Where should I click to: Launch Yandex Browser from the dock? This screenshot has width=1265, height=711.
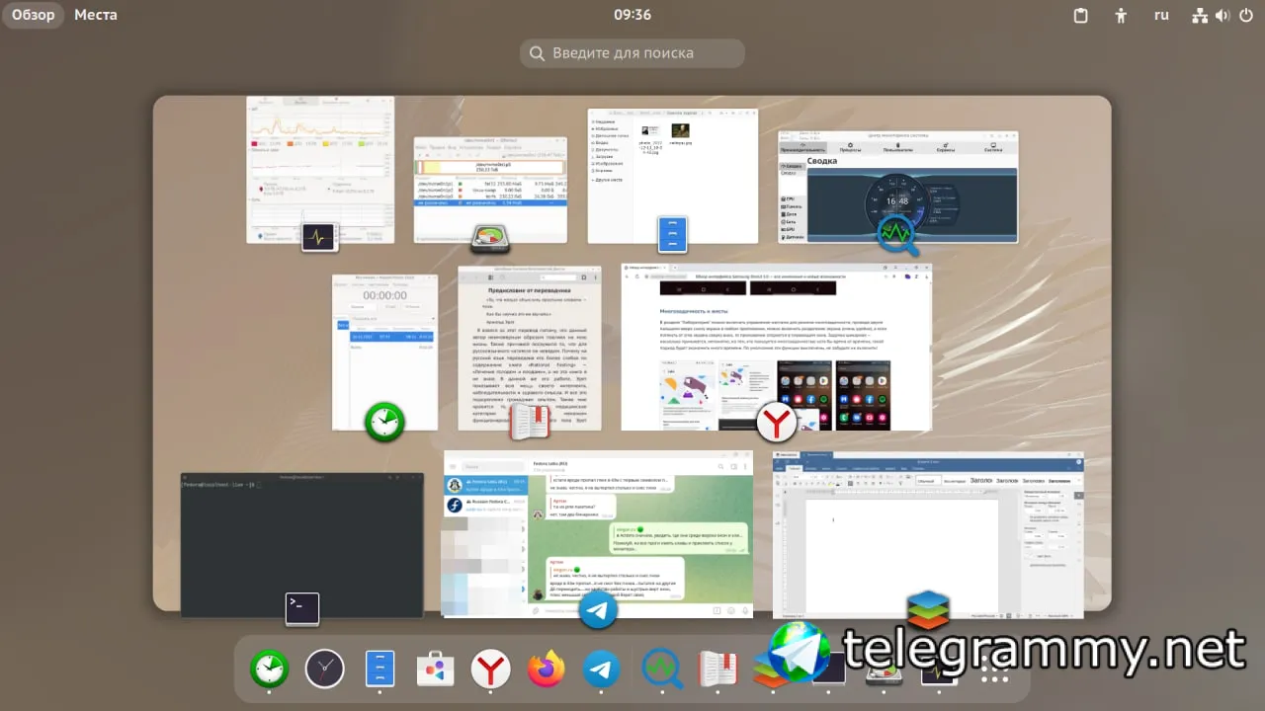click(x=490, y=670)
